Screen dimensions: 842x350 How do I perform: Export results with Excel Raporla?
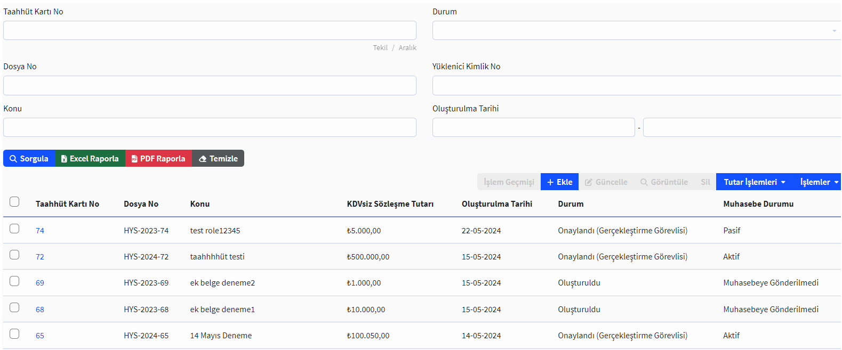90,159
